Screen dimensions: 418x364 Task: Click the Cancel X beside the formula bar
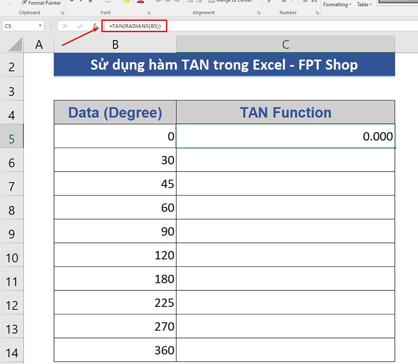[x=65, y=26]
